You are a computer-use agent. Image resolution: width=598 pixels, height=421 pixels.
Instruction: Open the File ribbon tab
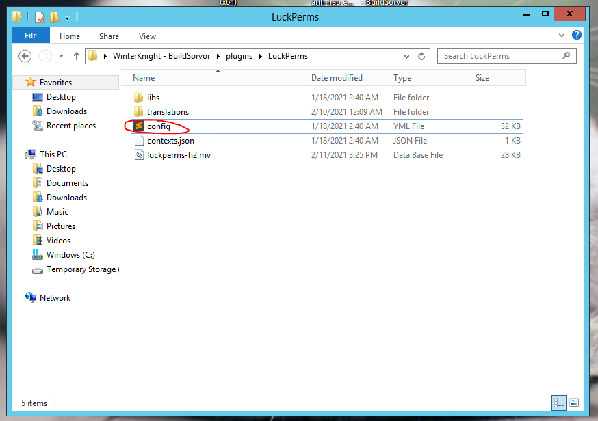click(31, 36)
